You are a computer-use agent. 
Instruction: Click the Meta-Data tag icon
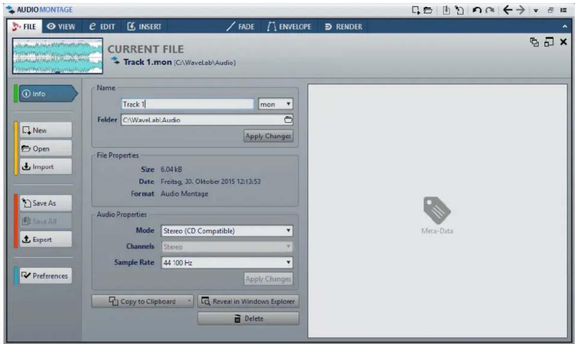coord(437,211)
